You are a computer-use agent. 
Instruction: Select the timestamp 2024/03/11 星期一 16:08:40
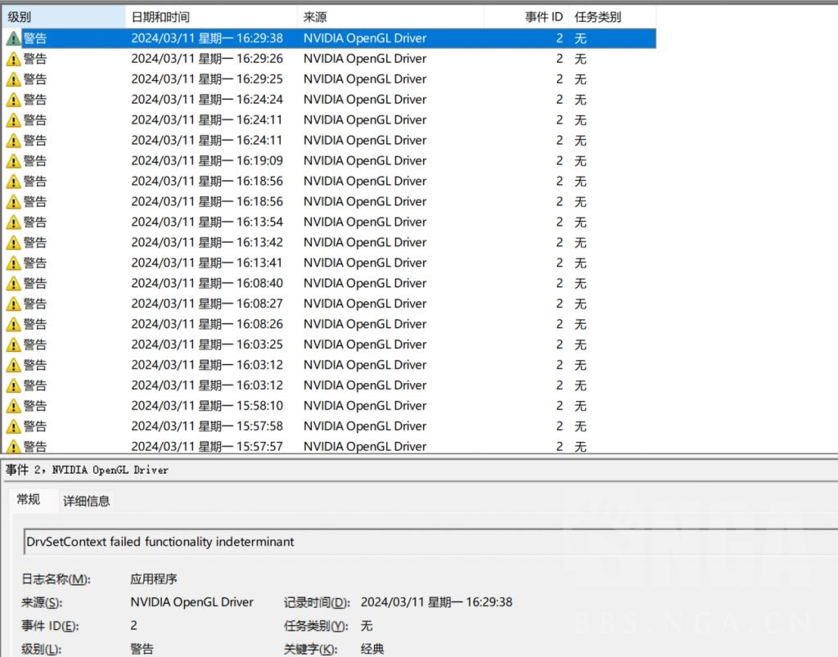click(x=207, y=283)
